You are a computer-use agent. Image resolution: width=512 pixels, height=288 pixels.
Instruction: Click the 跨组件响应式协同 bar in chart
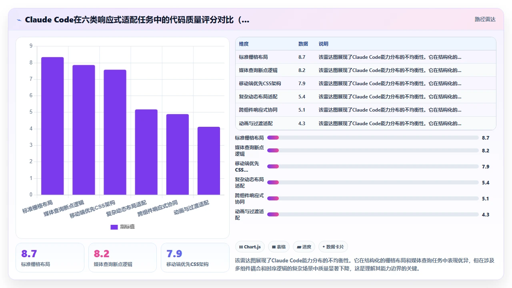pos(177,154)
